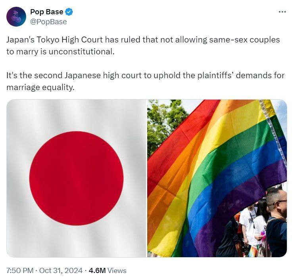Click the 'Views' label
This screenshot has height=279, width=294.
(117, 271)
